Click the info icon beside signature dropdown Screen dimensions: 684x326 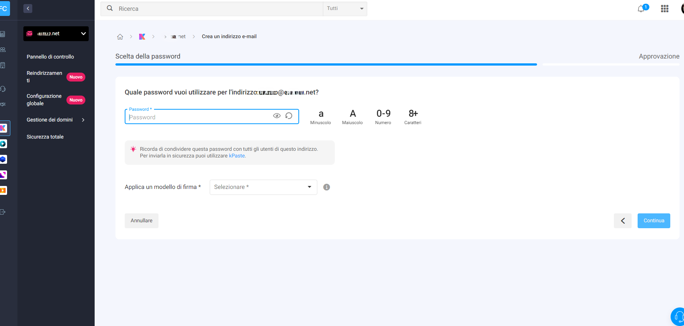(x=327, y=187)
